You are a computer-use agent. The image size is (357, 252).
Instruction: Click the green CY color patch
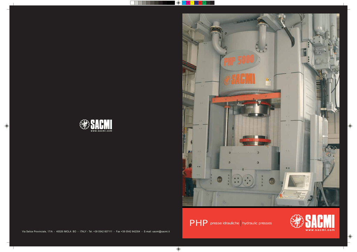coord(204,3)
